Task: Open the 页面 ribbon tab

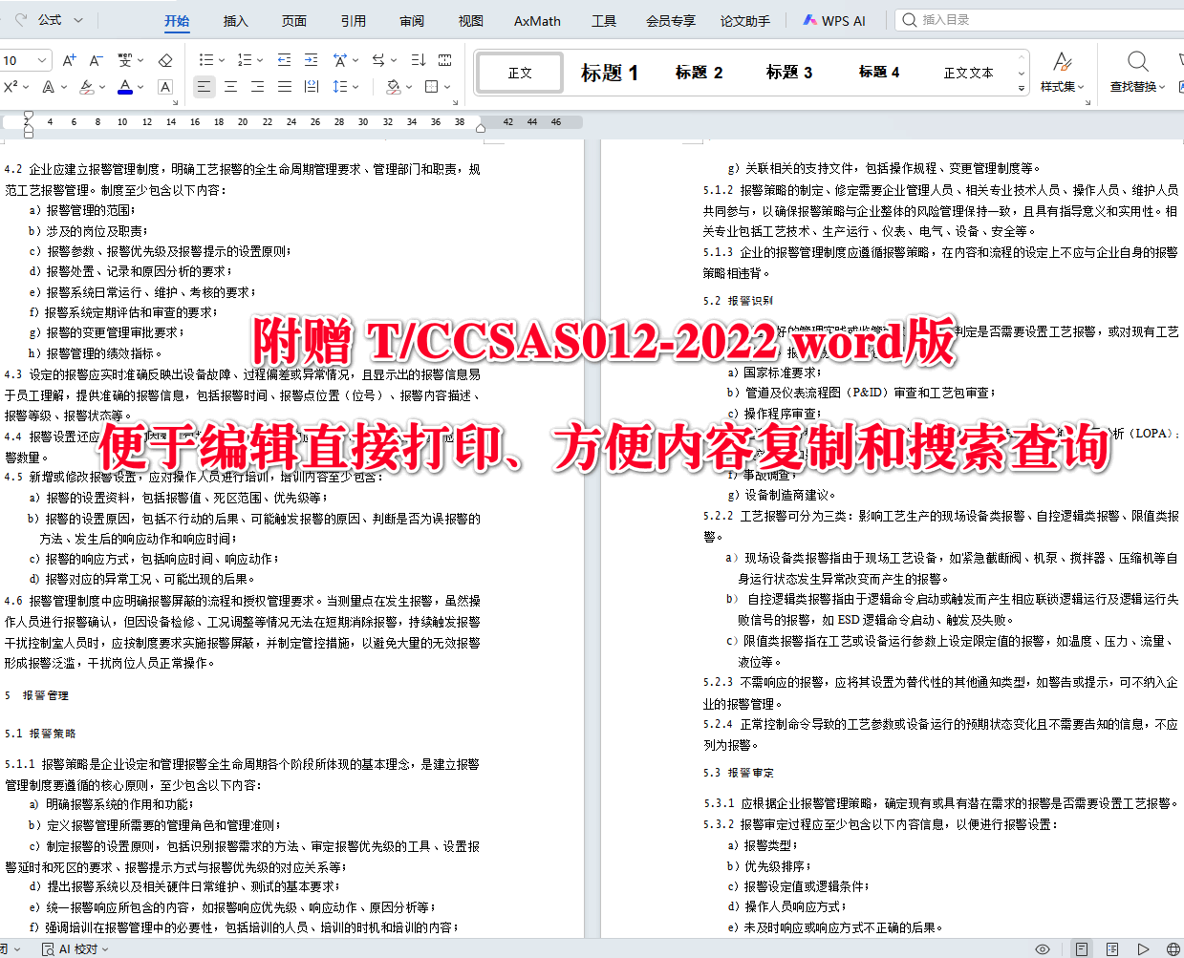Action: pyautogui.click(x=294, y=20)
